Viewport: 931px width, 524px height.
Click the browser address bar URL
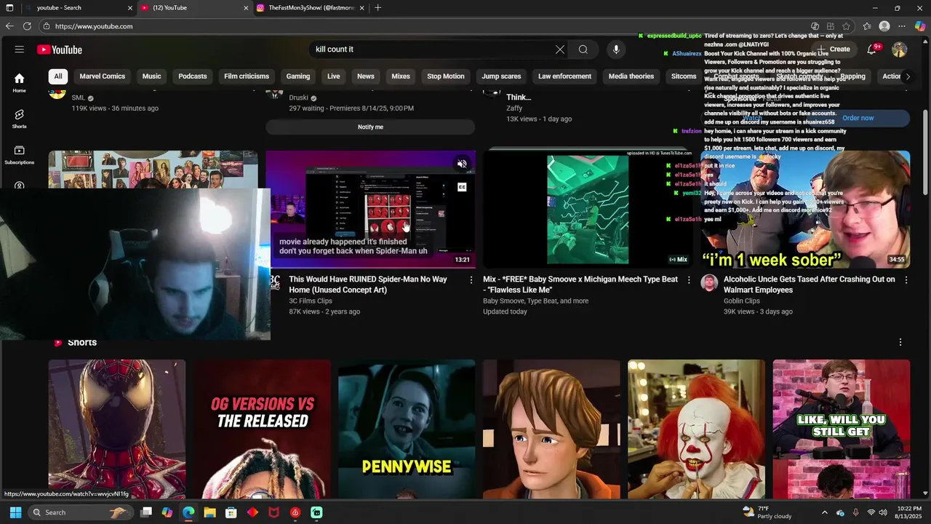coord(94,26)
